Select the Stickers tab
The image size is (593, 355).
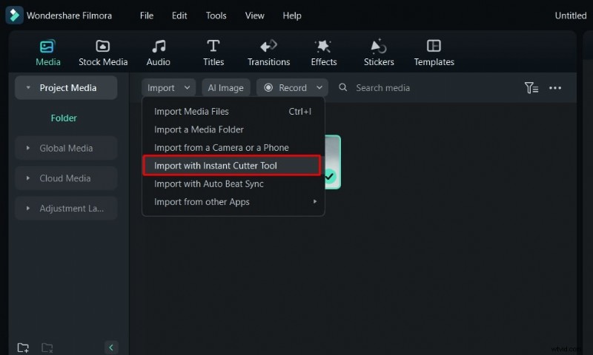click(x=379, y=53)
